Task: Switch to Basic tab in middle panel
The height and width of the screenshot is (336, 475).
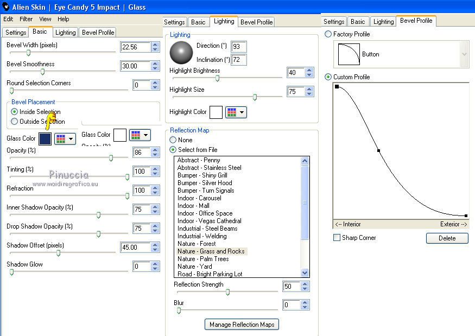Action: pos(198,22)
